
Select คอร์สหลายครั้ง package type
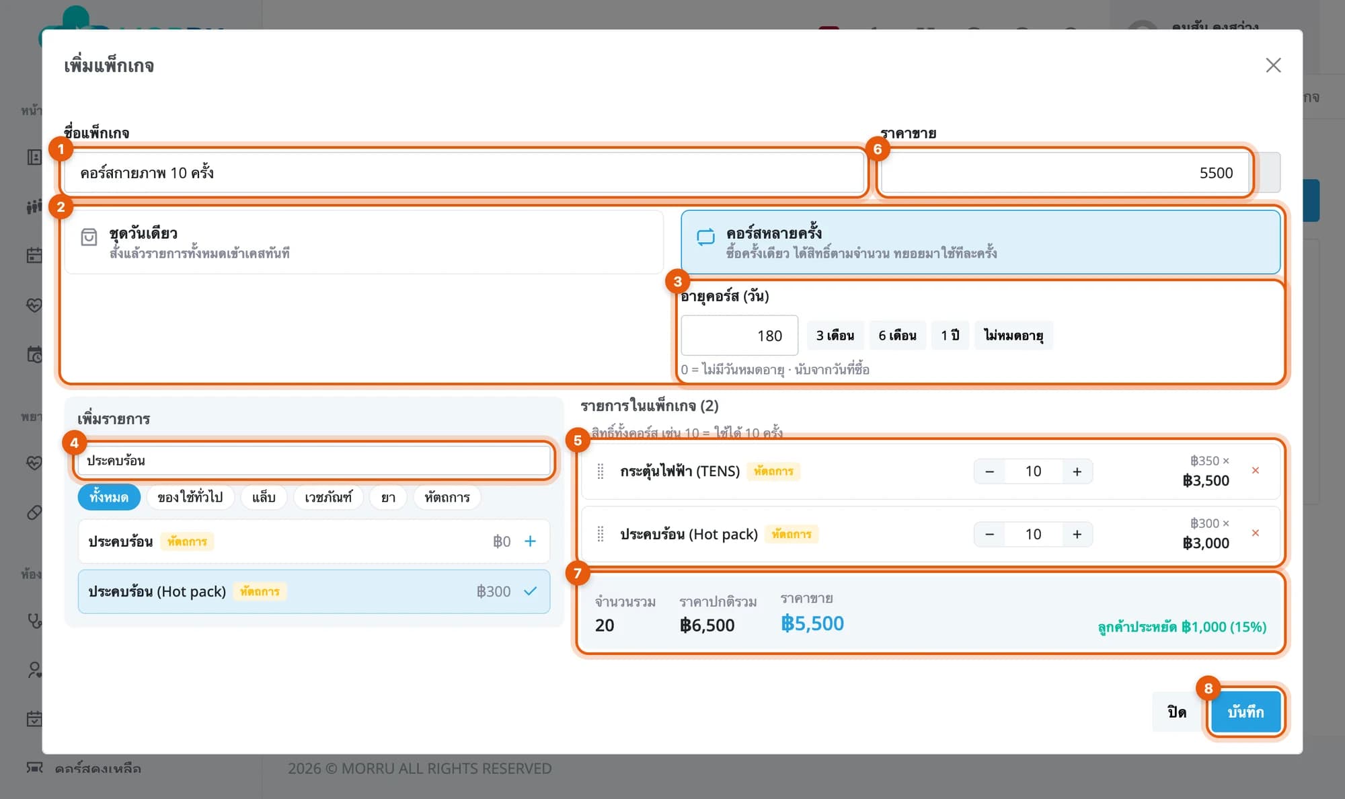click(x=981, y=242)
